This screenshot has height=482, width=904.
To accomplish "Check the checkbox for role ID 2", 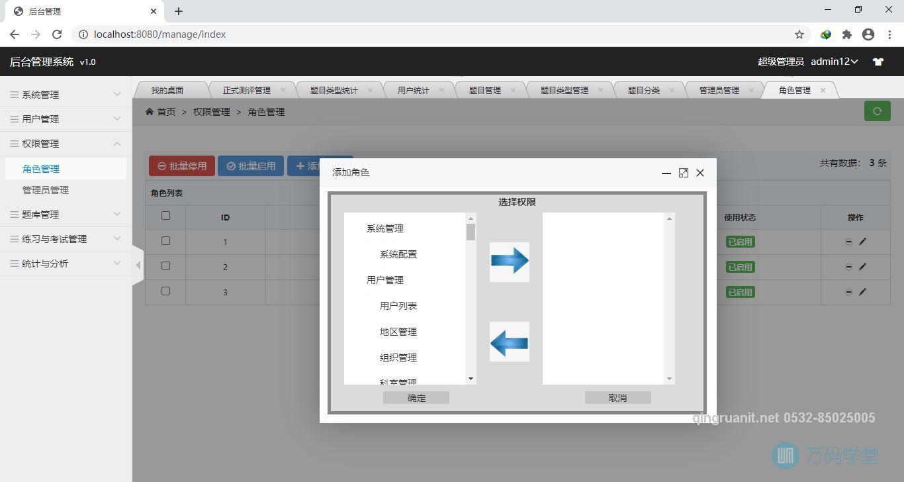I will point(165,266).
